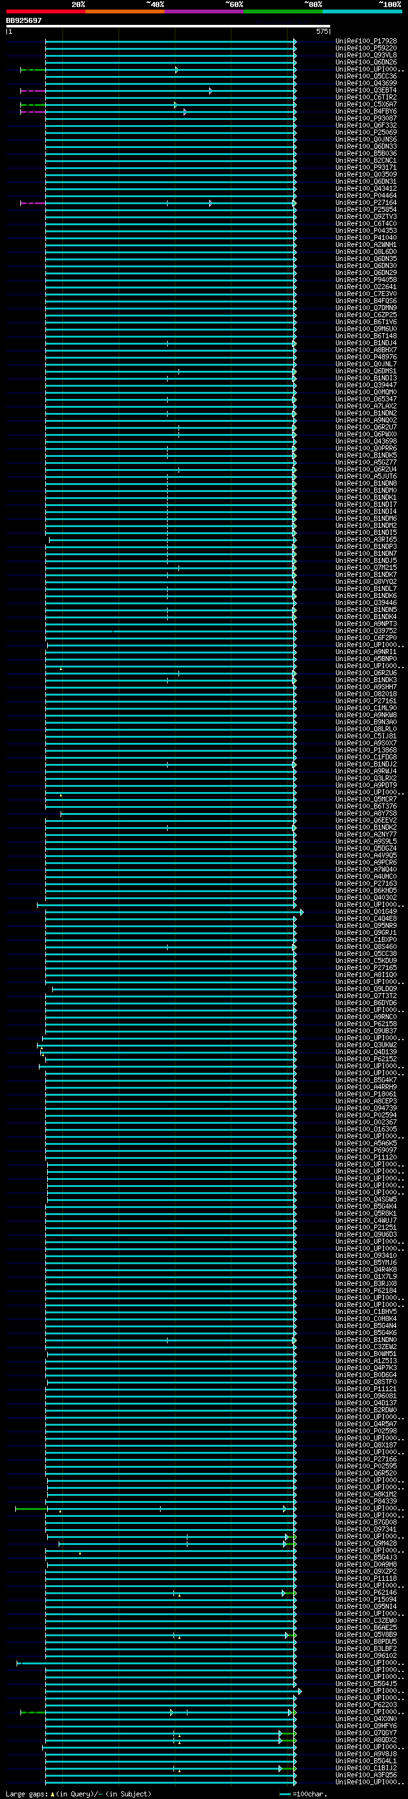
Task: Select hit label UniRef100_P27165
Action: click(365, 968)
